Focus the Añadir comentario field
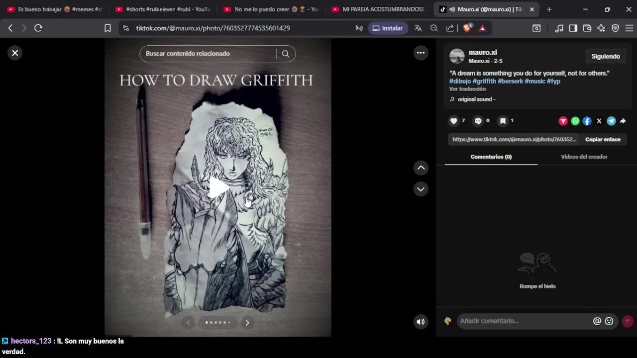Image resolution: width=637 pixels, height=358 pixels. [525, 321]
